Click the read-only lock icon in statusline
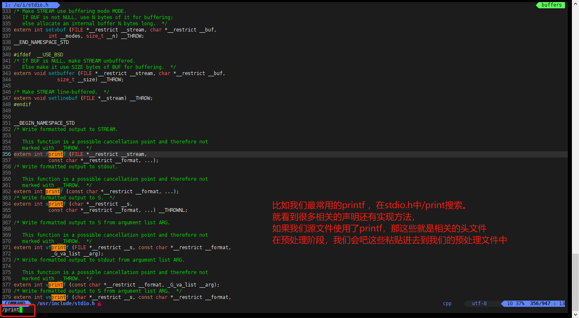This screenshot has height=318, width=579. click(x=99, y=303)
